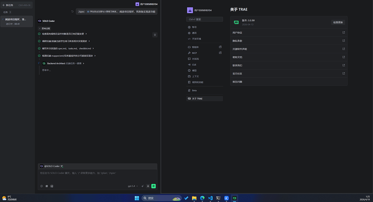Open the terminal app from taskbar
Image resolution: width=373 pixels, height=202 pixels.
[219, 198]
